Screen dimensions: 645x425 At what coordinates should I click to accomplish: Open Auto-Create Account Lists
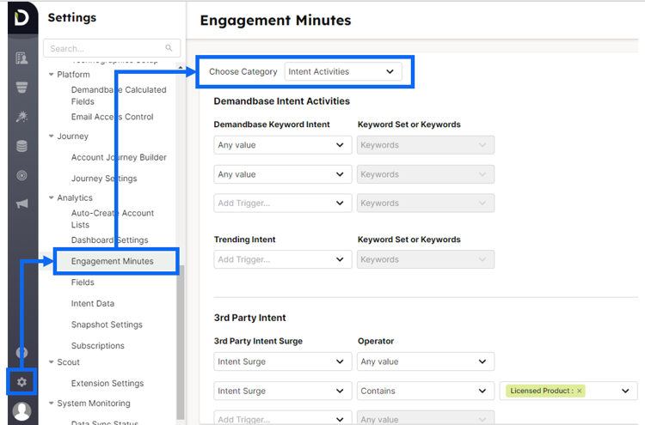point(113,219)
